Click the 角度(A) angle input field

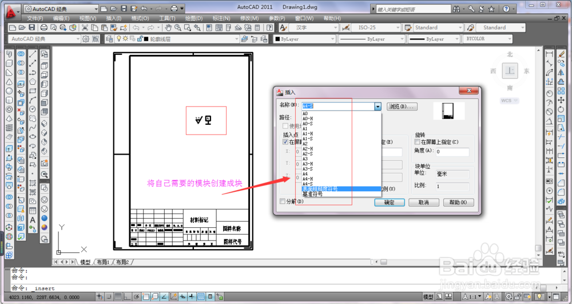click(x=452, y=152)
